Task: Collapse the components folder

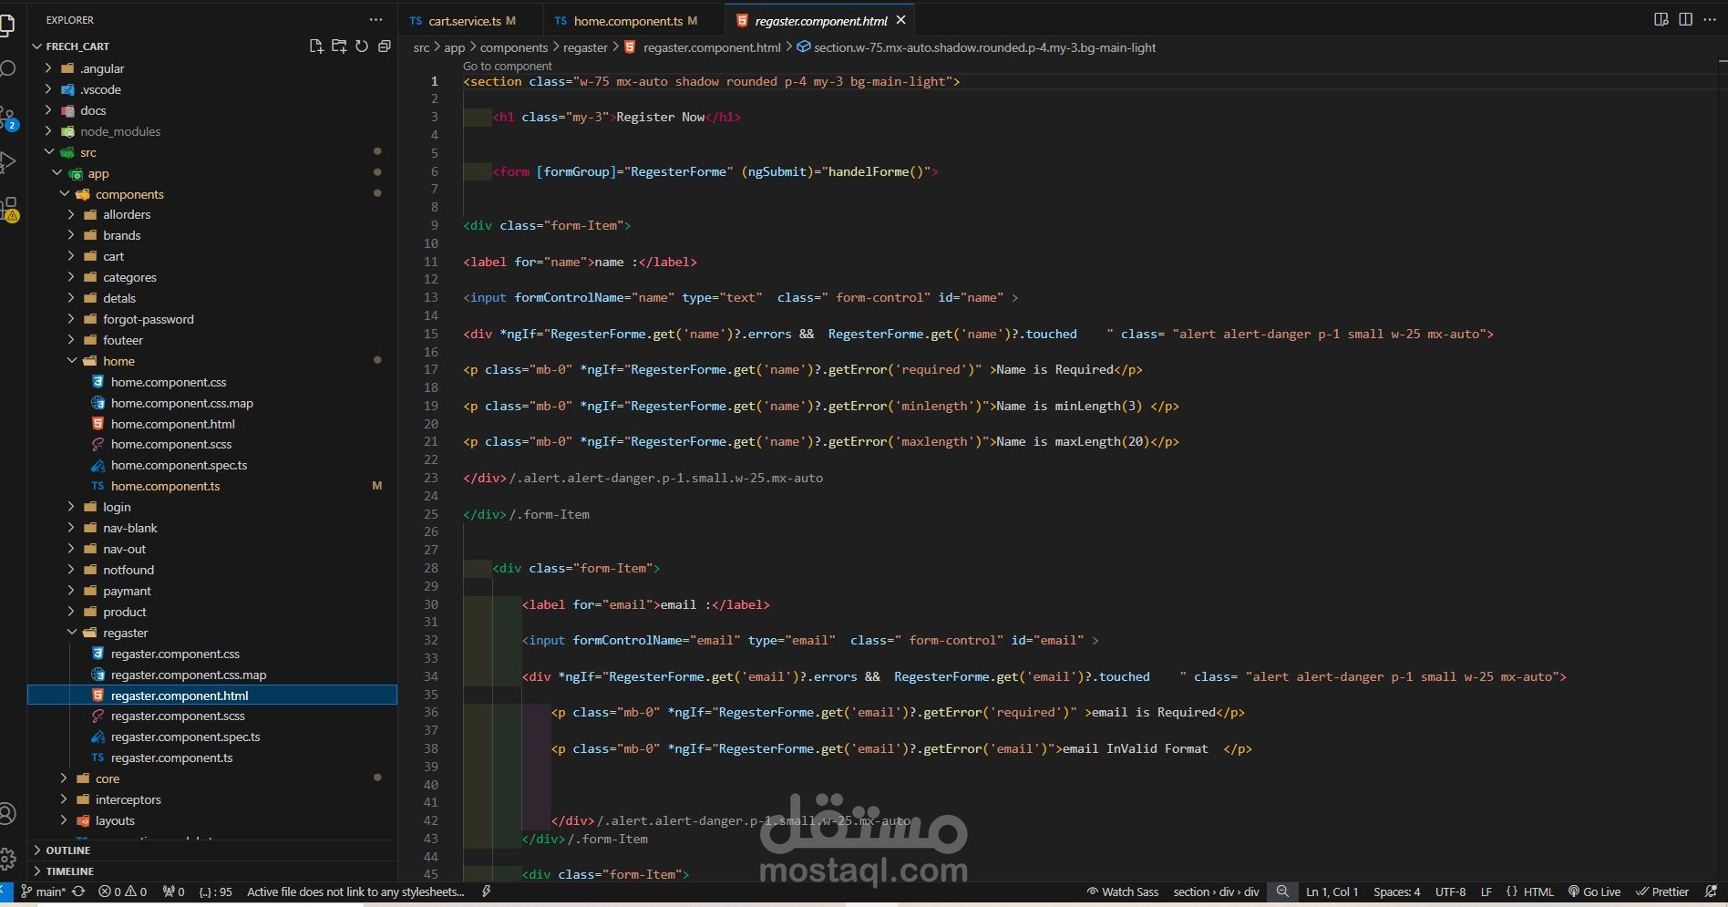Action: click(212, 194)
